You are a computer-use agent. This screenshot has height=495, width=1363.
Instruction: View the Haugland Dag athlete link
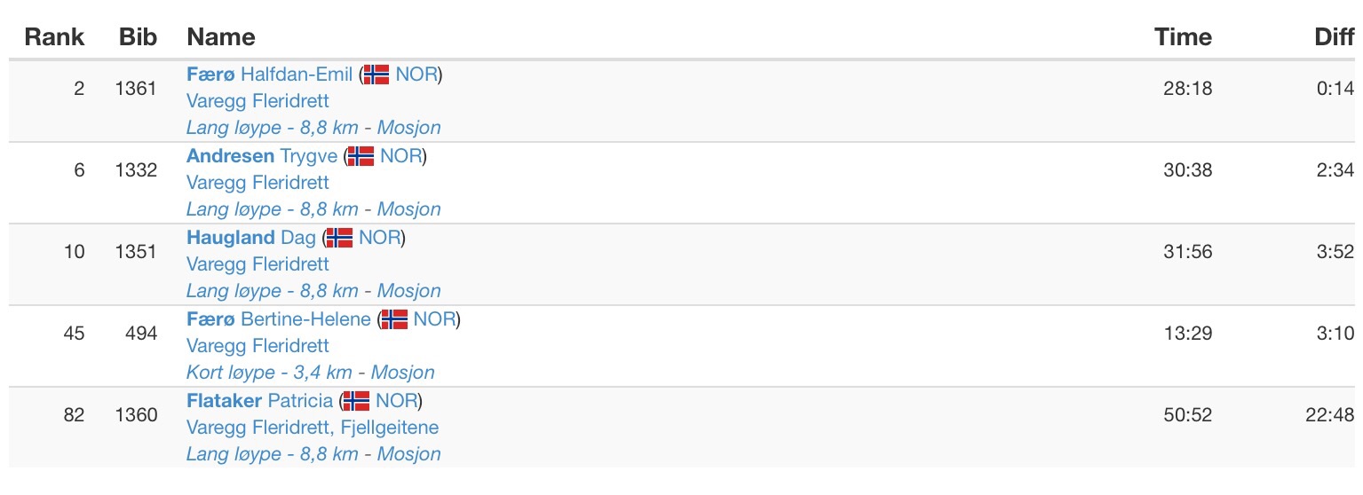click(251, 238)
